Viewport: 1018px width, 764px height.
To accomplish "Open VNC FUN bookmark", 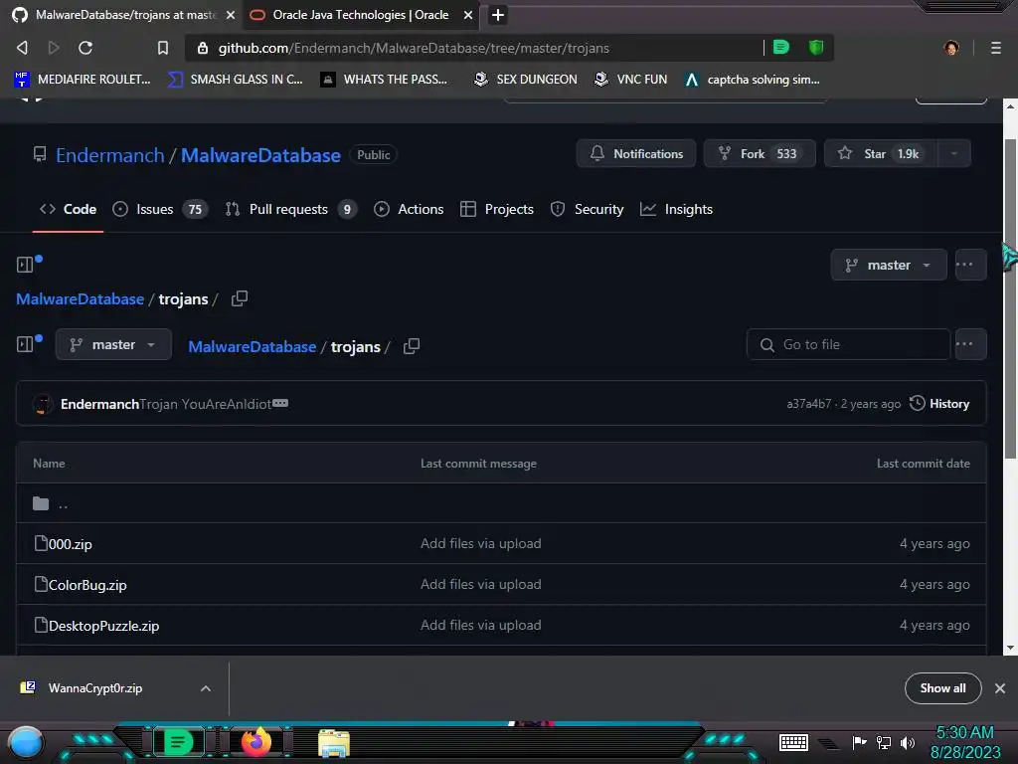I will (631, 80).
